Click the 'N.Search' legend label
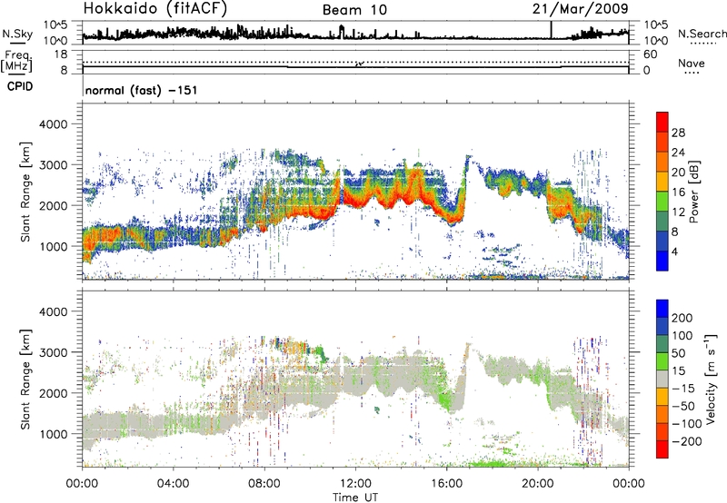This screenshot has width=727, height=503. (702, 34)
